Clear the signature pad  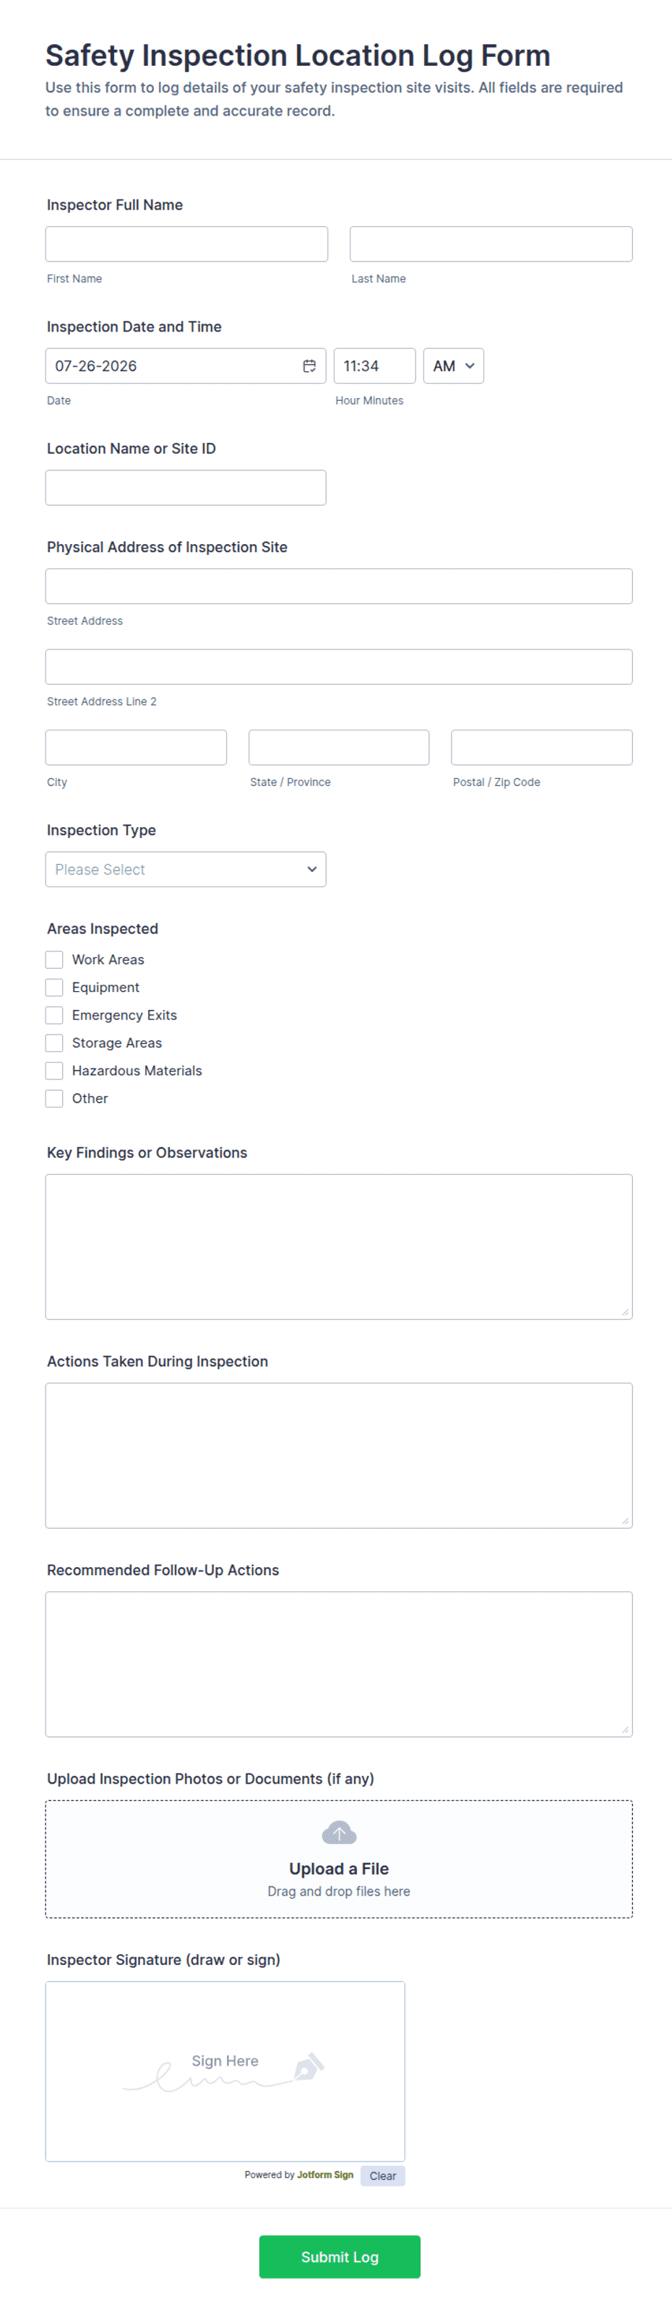[383, 2176]
